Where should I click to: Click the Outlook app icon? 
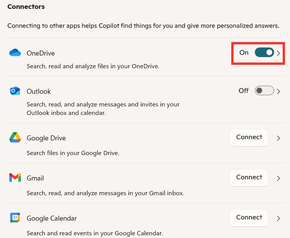click(x=15, y=91)
